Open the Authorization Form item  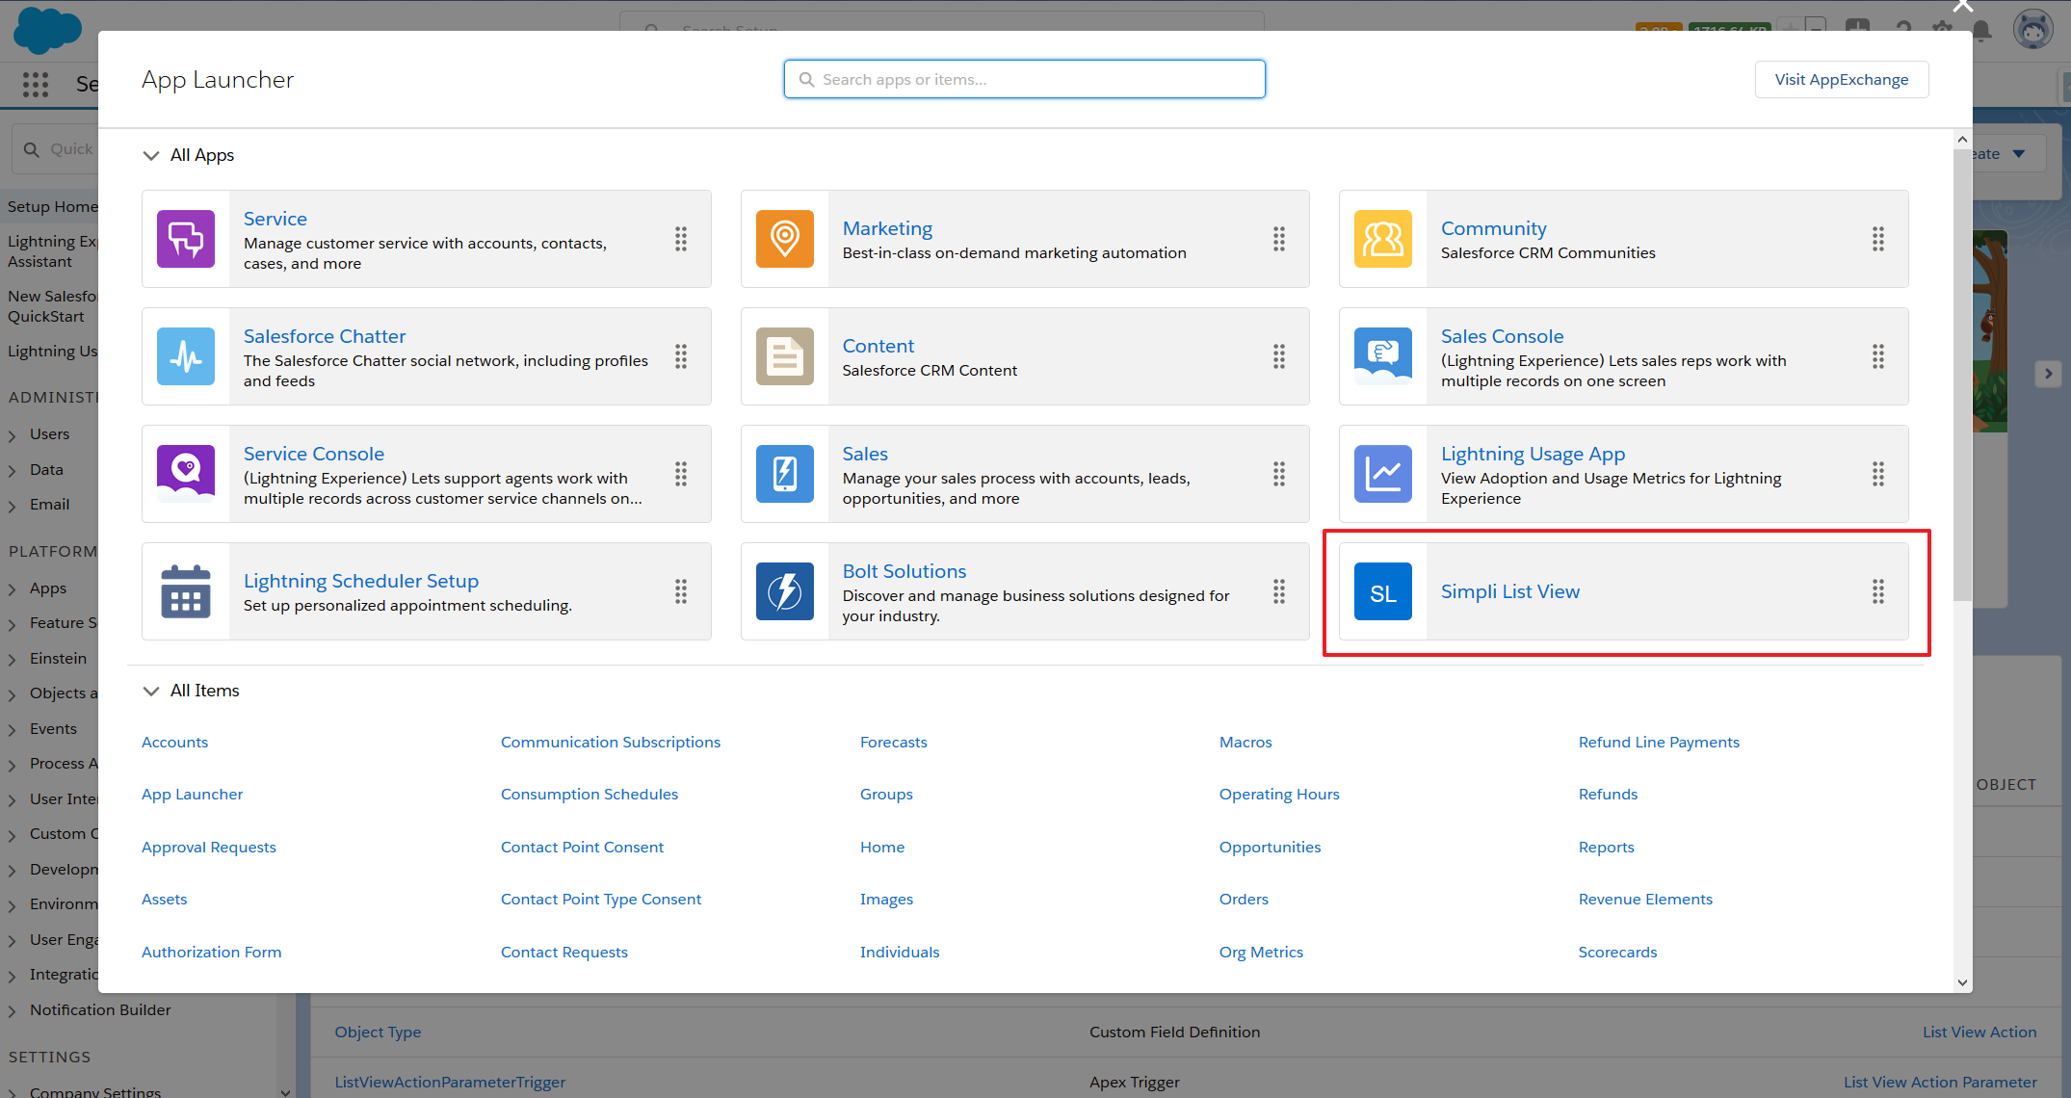[211, 952]
